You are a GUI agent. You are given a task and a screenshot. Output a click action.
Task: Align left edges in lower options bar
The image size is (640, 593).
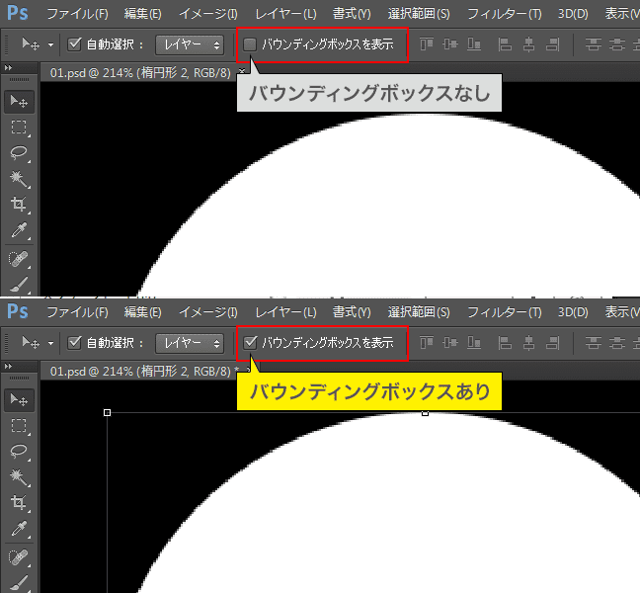tap(505, 343)
